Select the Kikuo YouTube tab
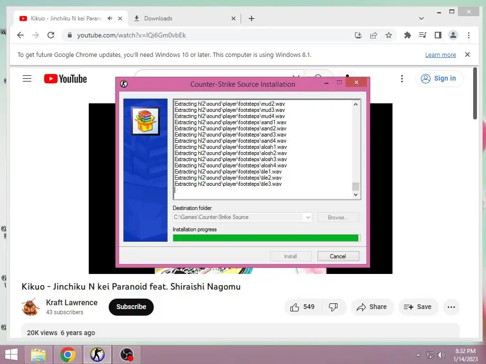This screenshot has height=364, width=486. pos(70,18)
